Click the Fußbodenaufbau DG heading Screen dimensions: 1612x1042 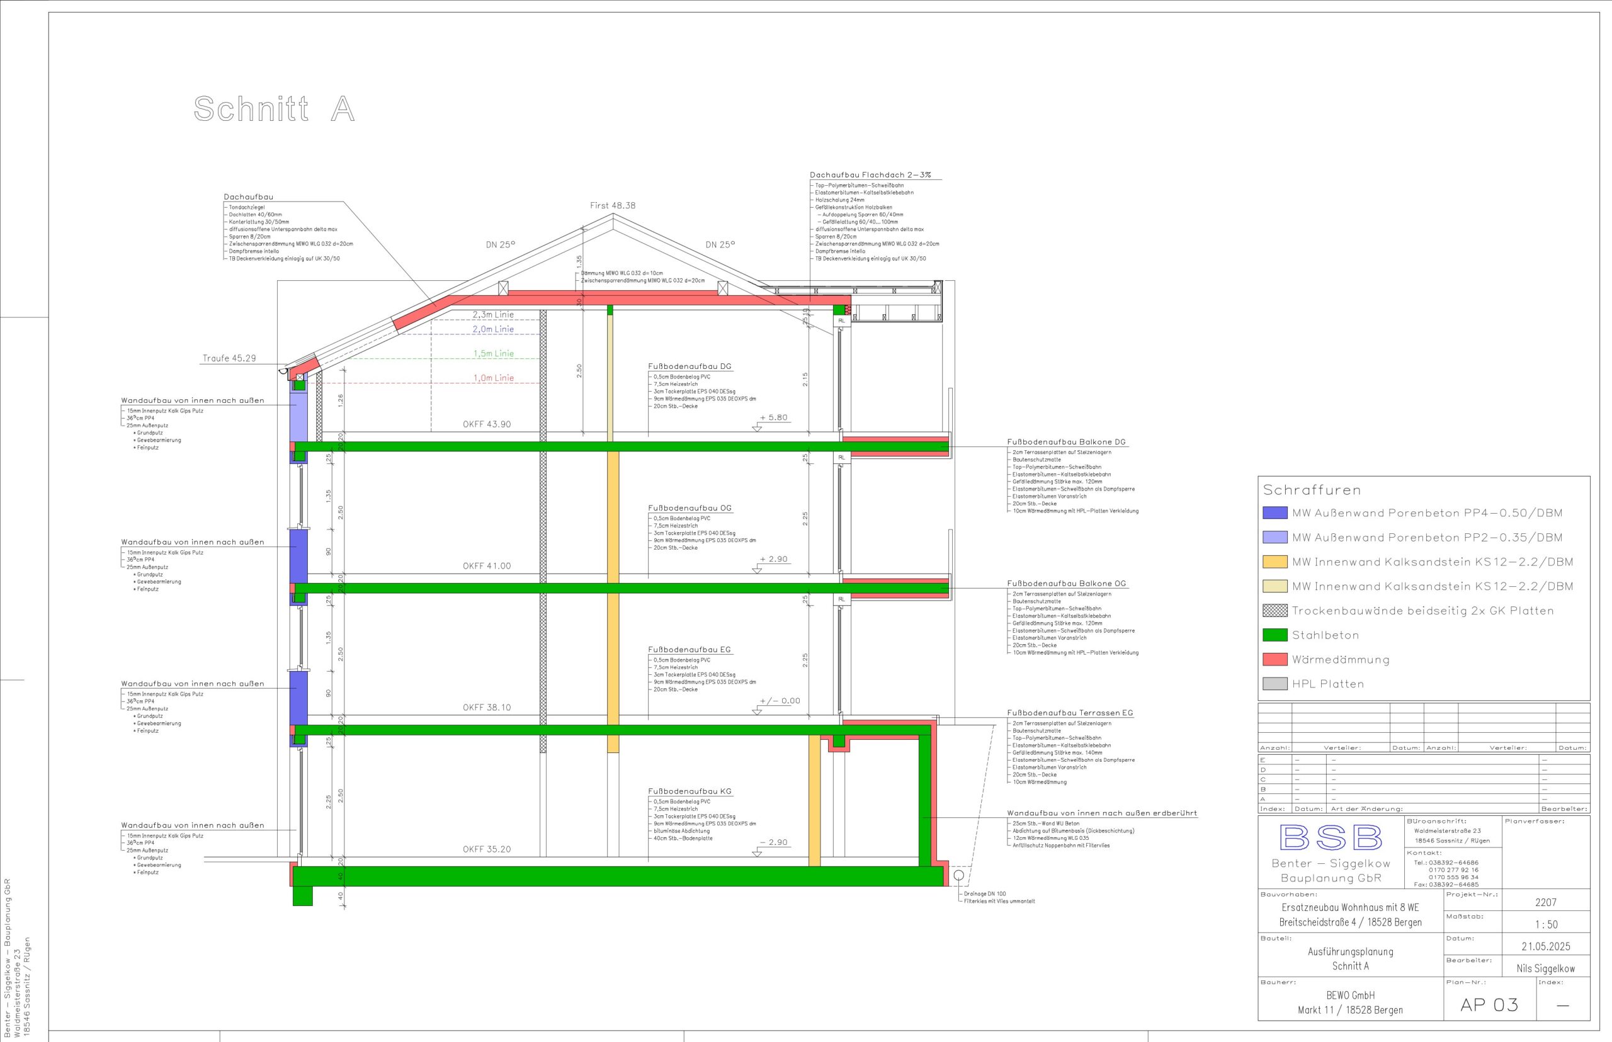(689, 366)
